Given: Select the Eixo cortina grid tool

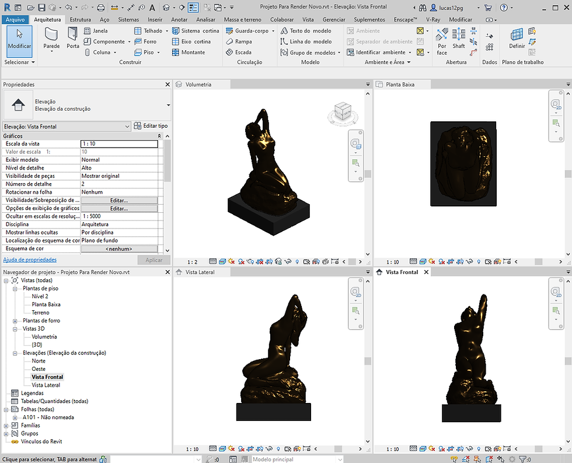Looking at the screenshot, I should pos(191,41).
